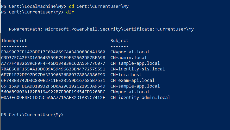Click the thumbprint starting with 08A3E609
230x130 pixels.
click(53, 97)
